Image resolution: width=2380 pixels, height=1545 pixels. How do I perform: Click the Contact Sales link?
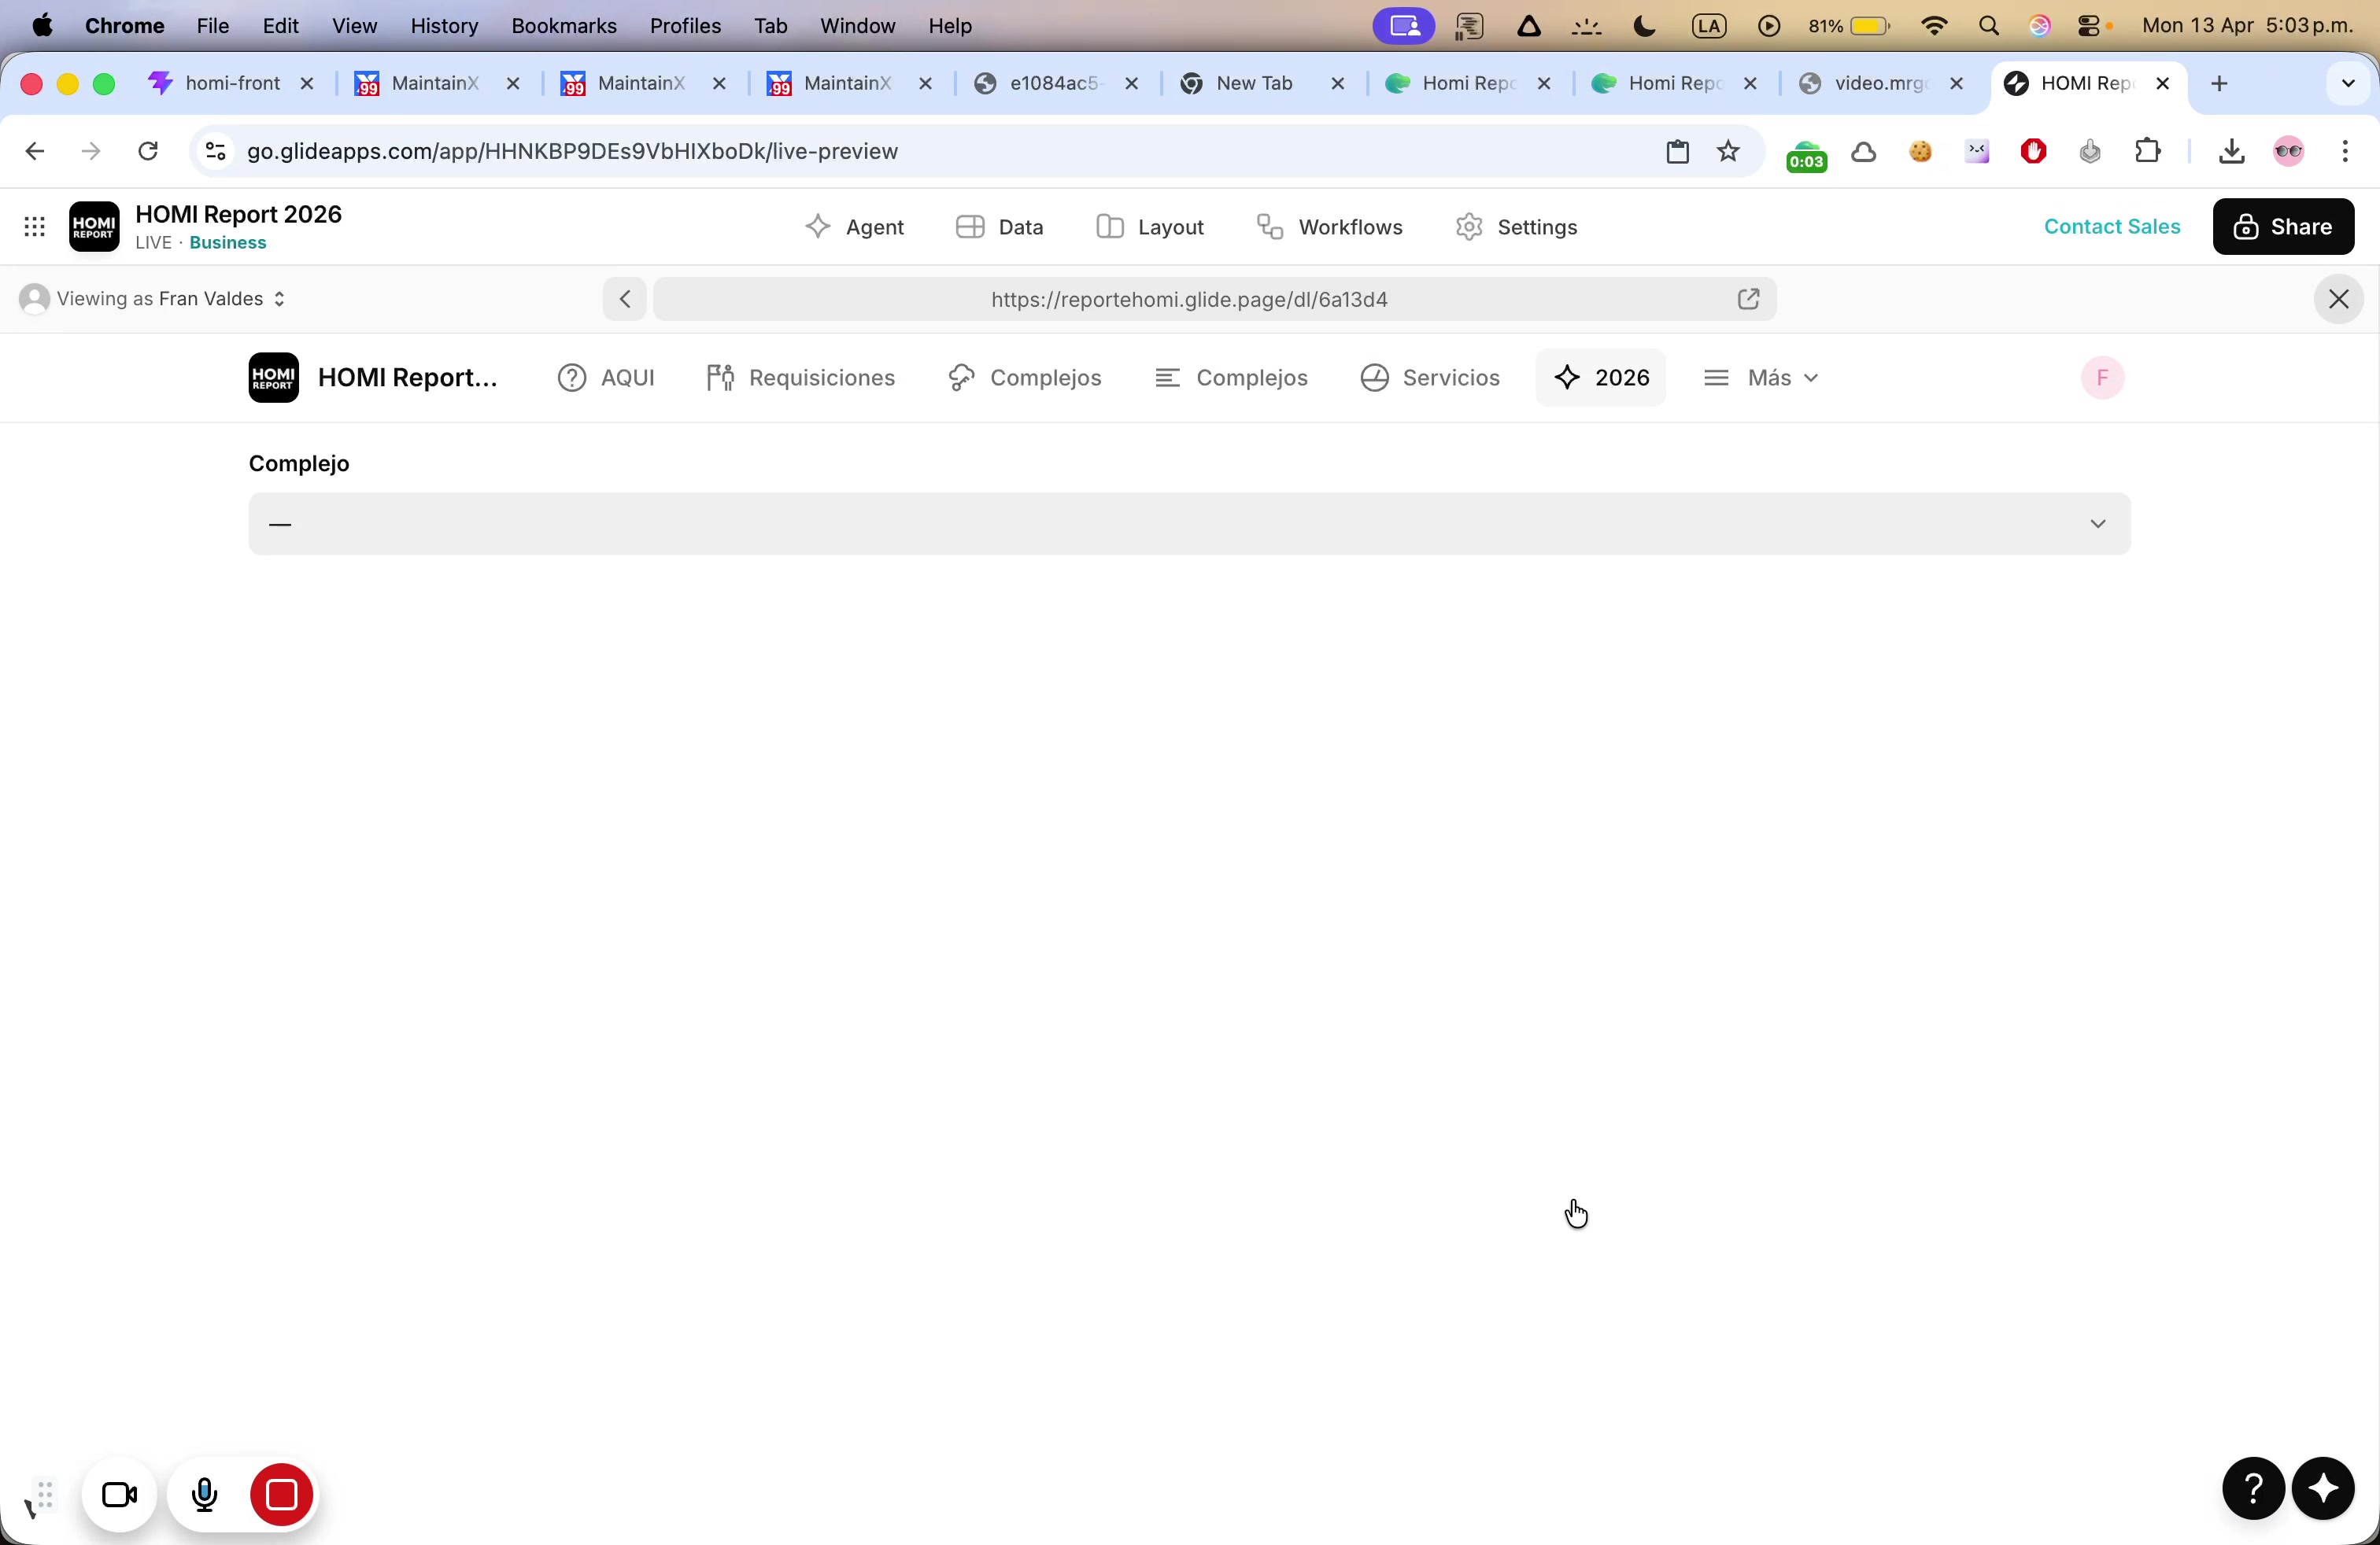click(x=2111, y=227)
